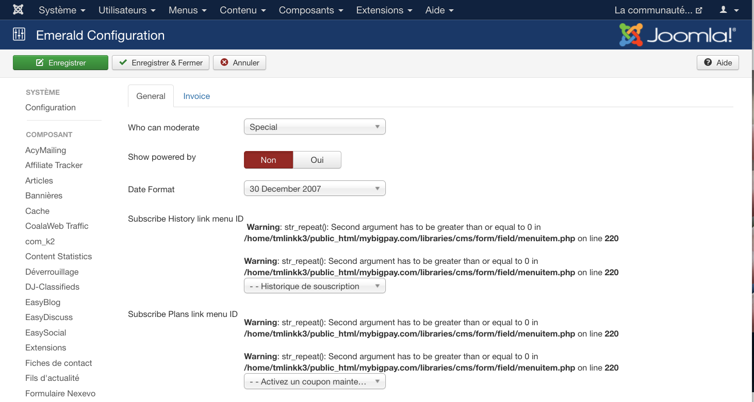Open the Aide menu in top bar
This screenshot has height=402, width=754.
pyautogui.click(x=439, y=10)
